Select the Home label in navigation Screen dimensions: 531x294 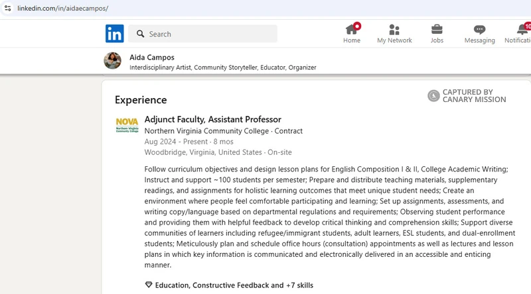tap(352, 40)
